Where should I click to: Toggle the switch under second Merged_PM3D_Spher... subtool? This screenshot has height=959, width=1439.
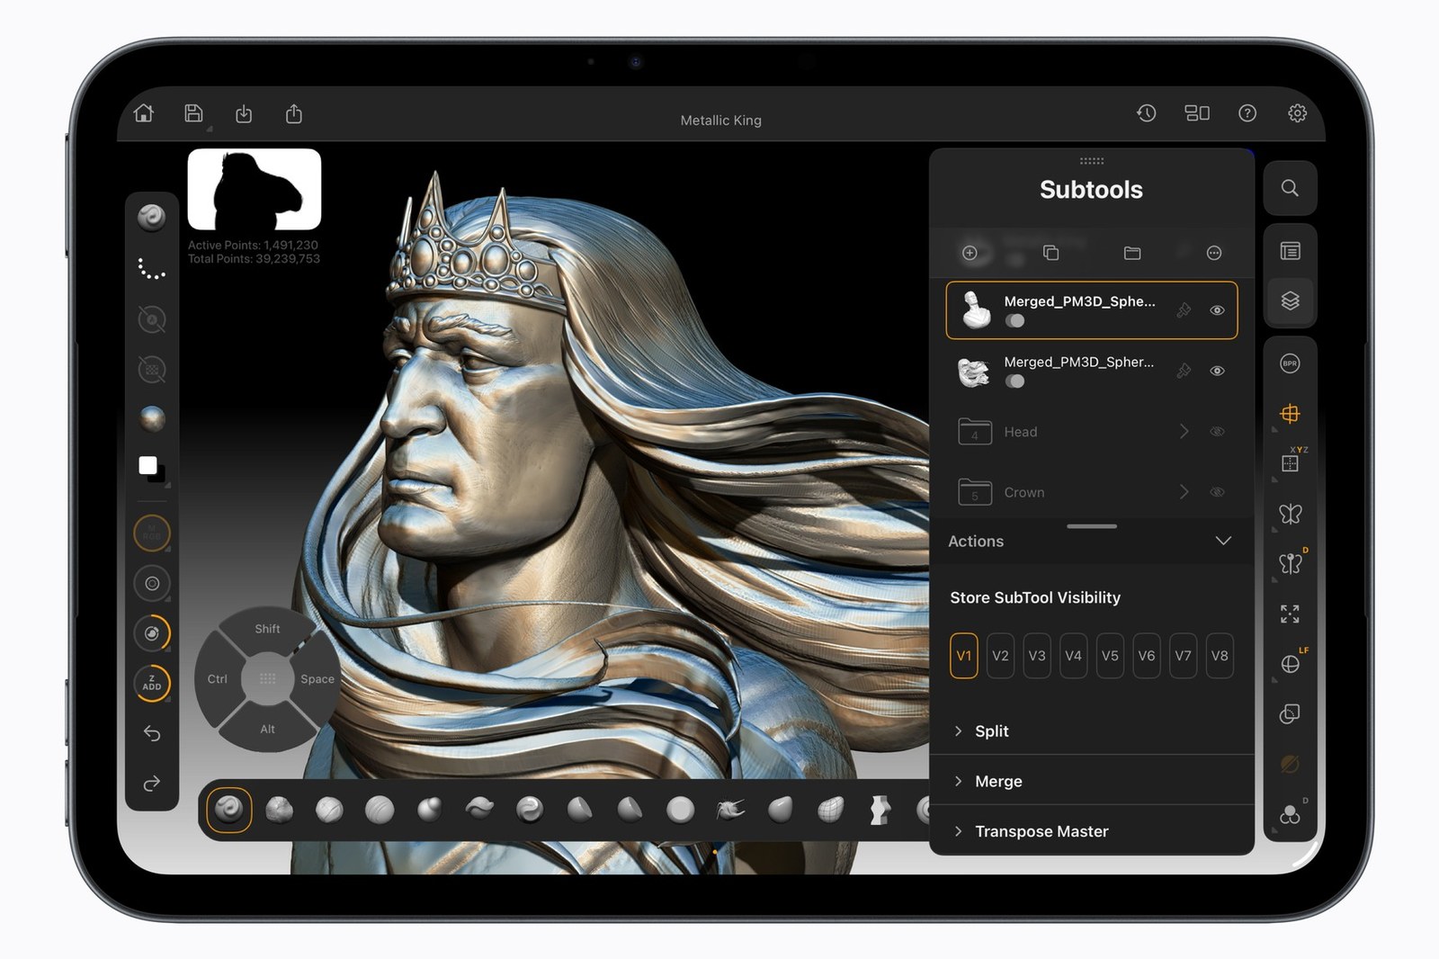coord(1014,381)
